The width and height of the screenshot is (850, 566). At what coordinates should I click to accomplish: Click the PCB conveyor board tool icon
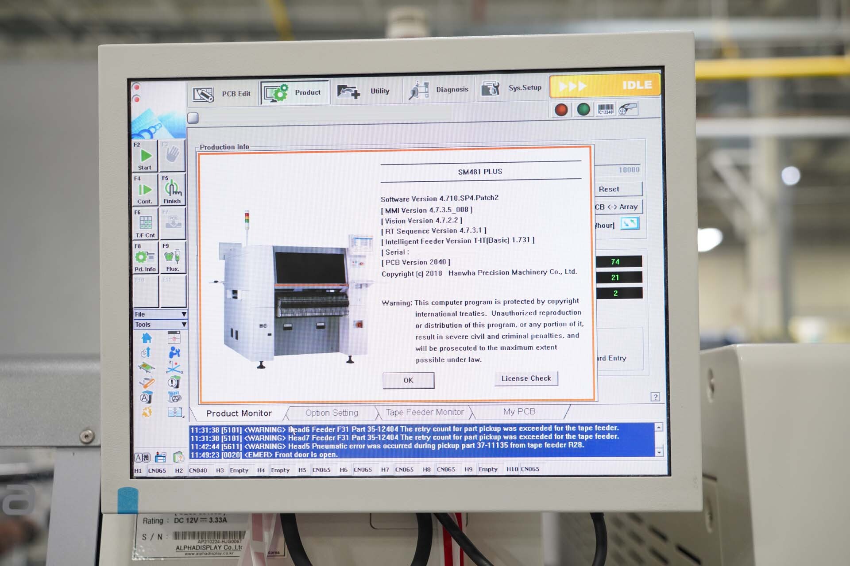147,367
